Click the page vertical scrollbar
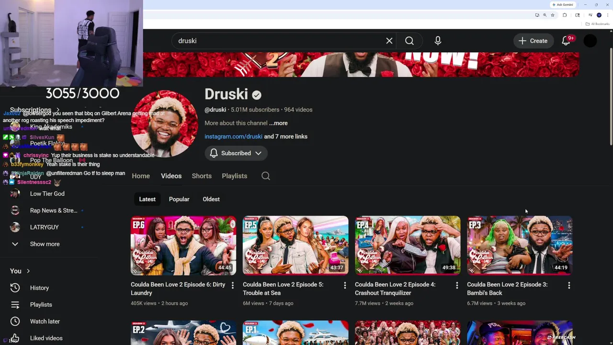This screenshot has height=345, width=613. (611, 96)
